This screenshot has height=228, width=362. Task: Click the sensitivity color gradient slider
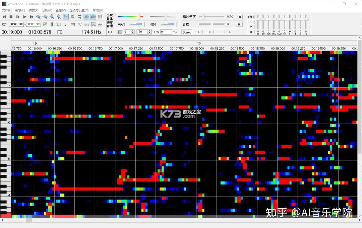(131, 17)
